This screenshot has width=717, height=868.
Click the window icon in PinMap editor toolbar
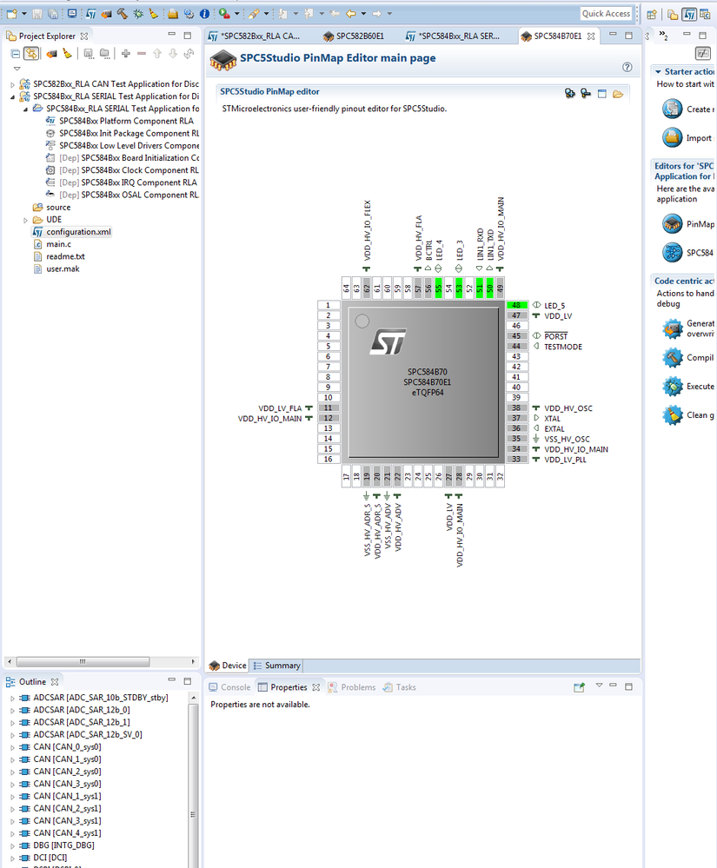601,94
